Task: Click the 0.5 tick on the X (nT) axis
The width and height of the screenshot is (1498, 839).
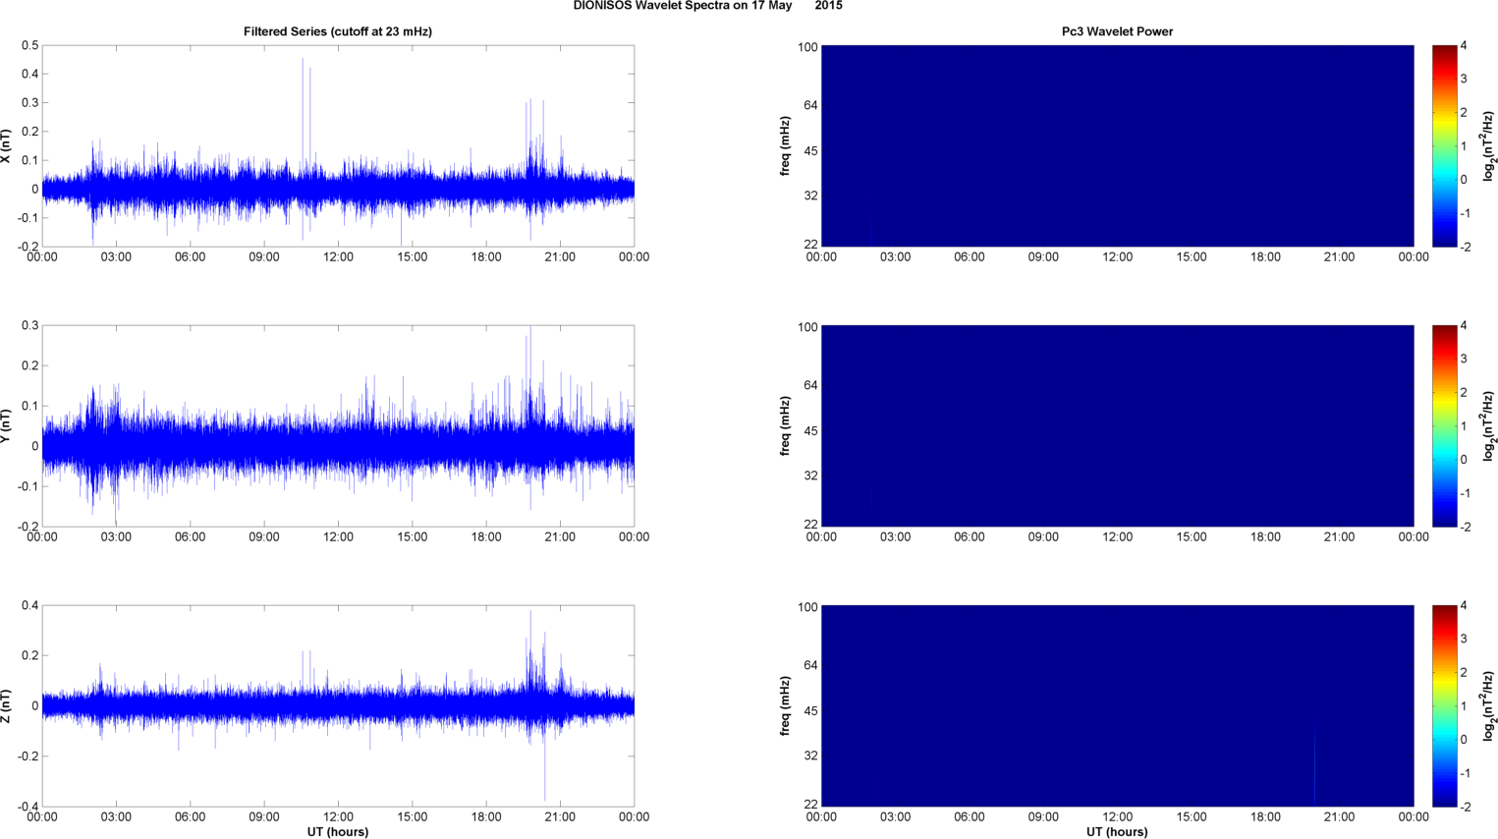Action: [29, 45]
